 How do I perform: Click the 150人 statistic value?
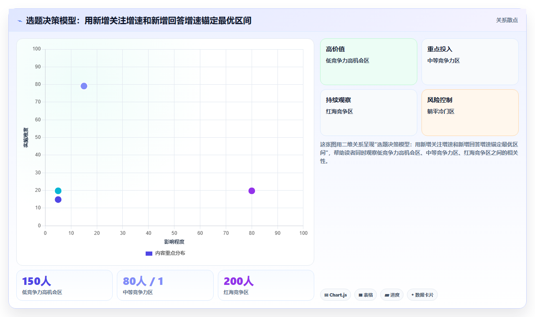pyautogui.click(x=36, y=282)
